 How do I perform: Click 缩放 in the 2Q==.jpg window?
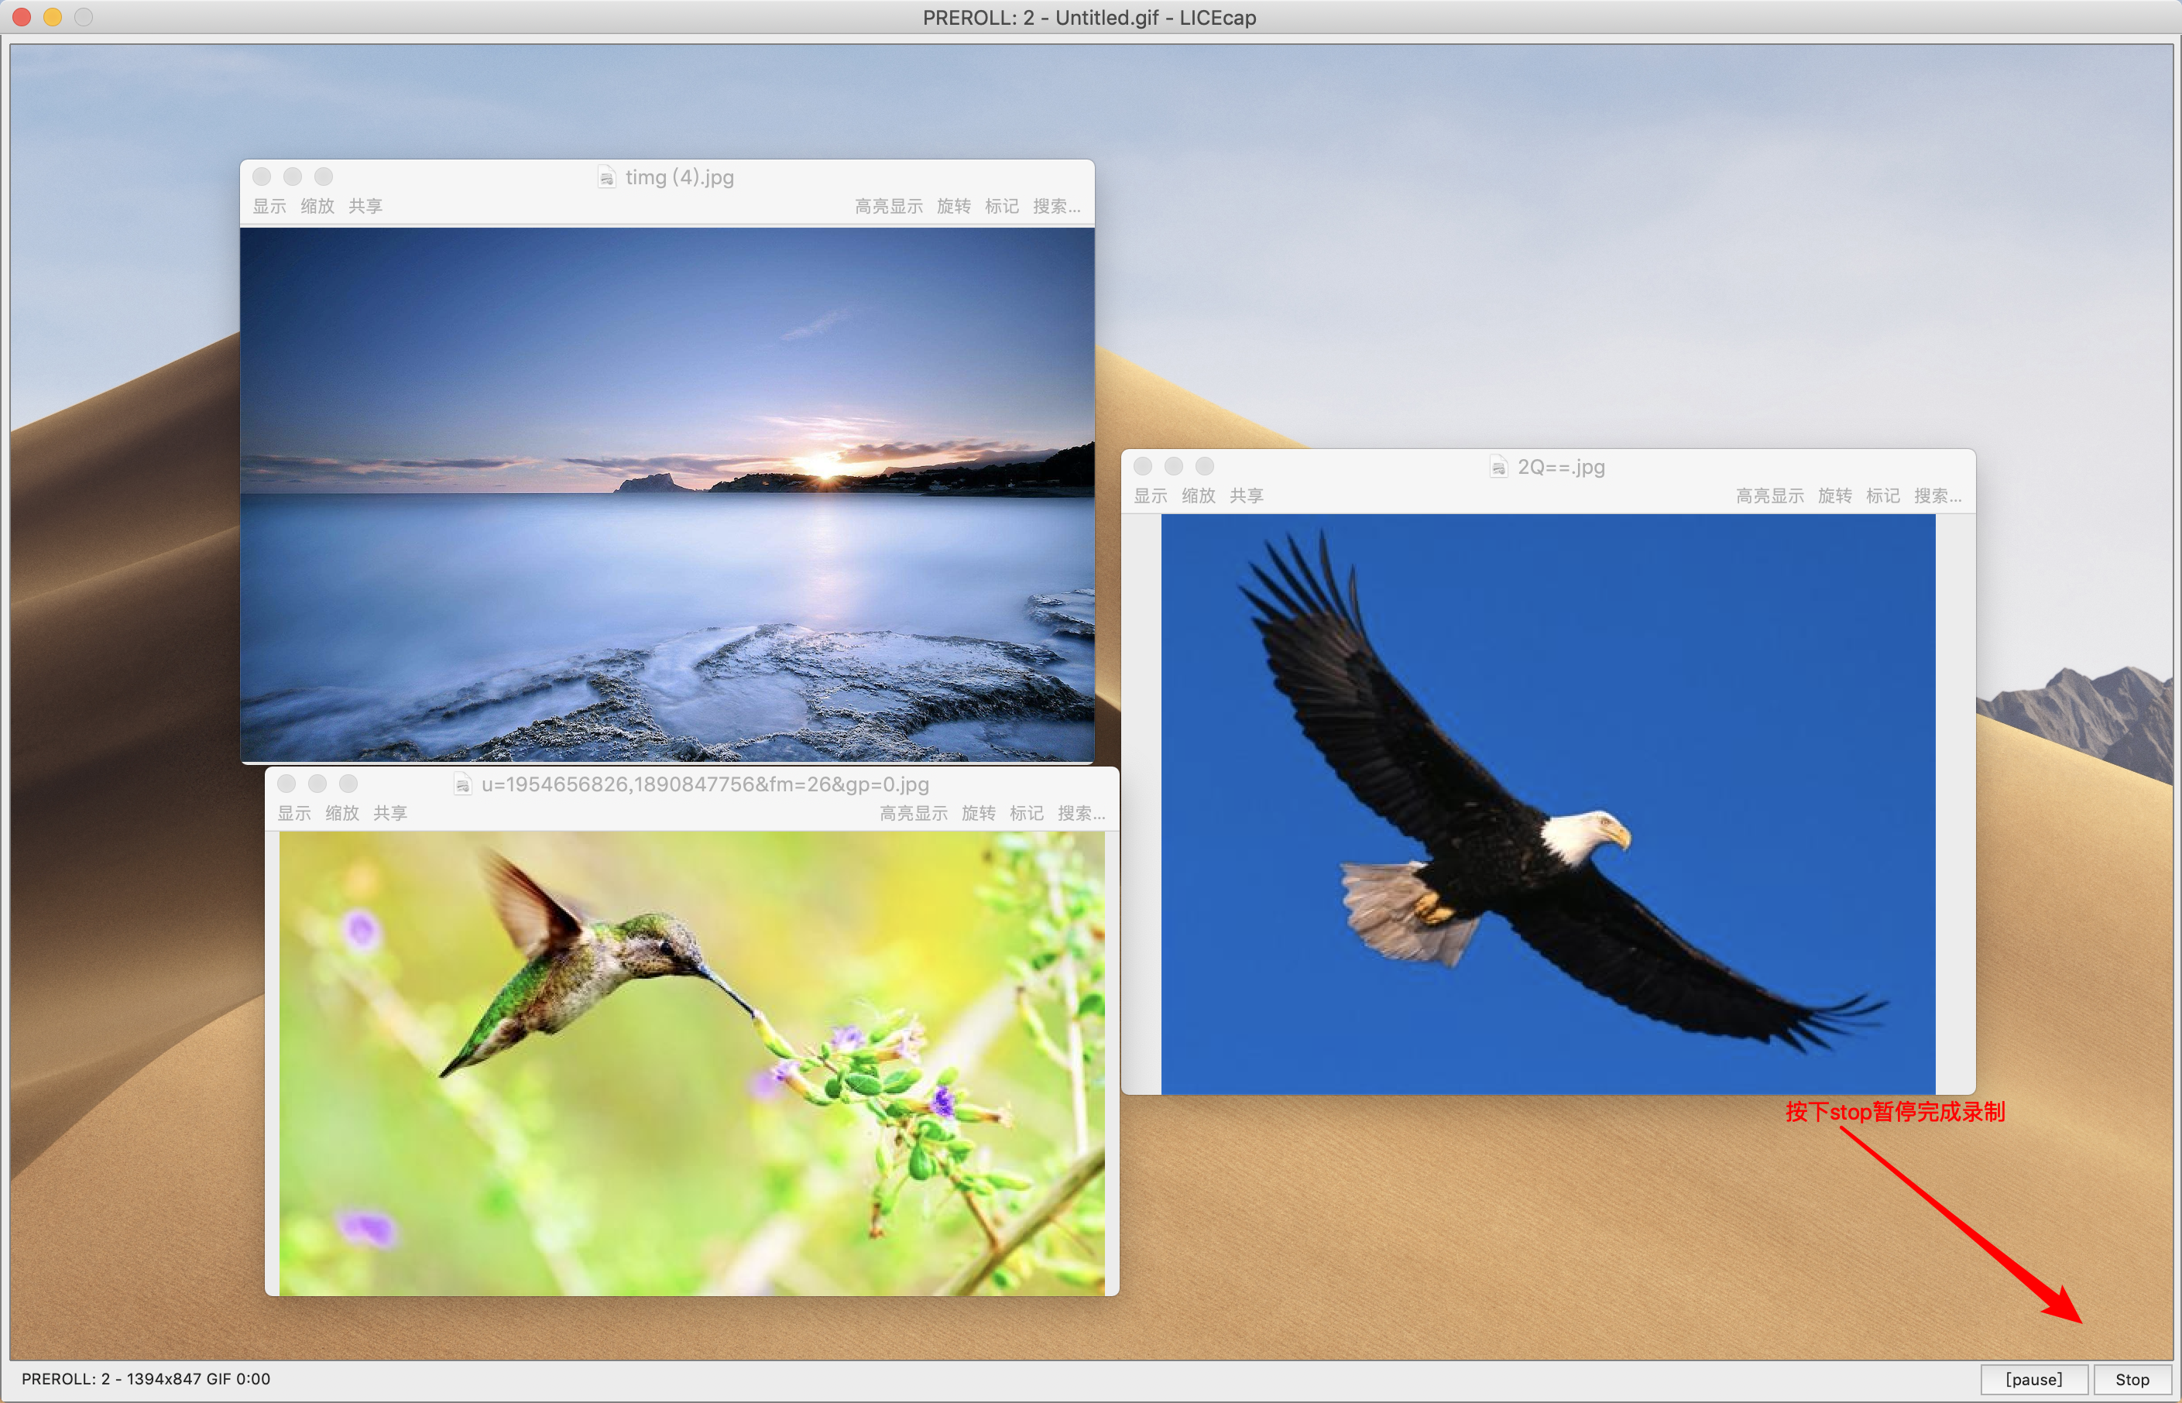click(x=1199, y=496)
